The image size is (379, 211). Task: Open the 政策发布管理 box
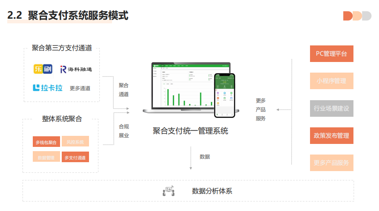[331, 135]
